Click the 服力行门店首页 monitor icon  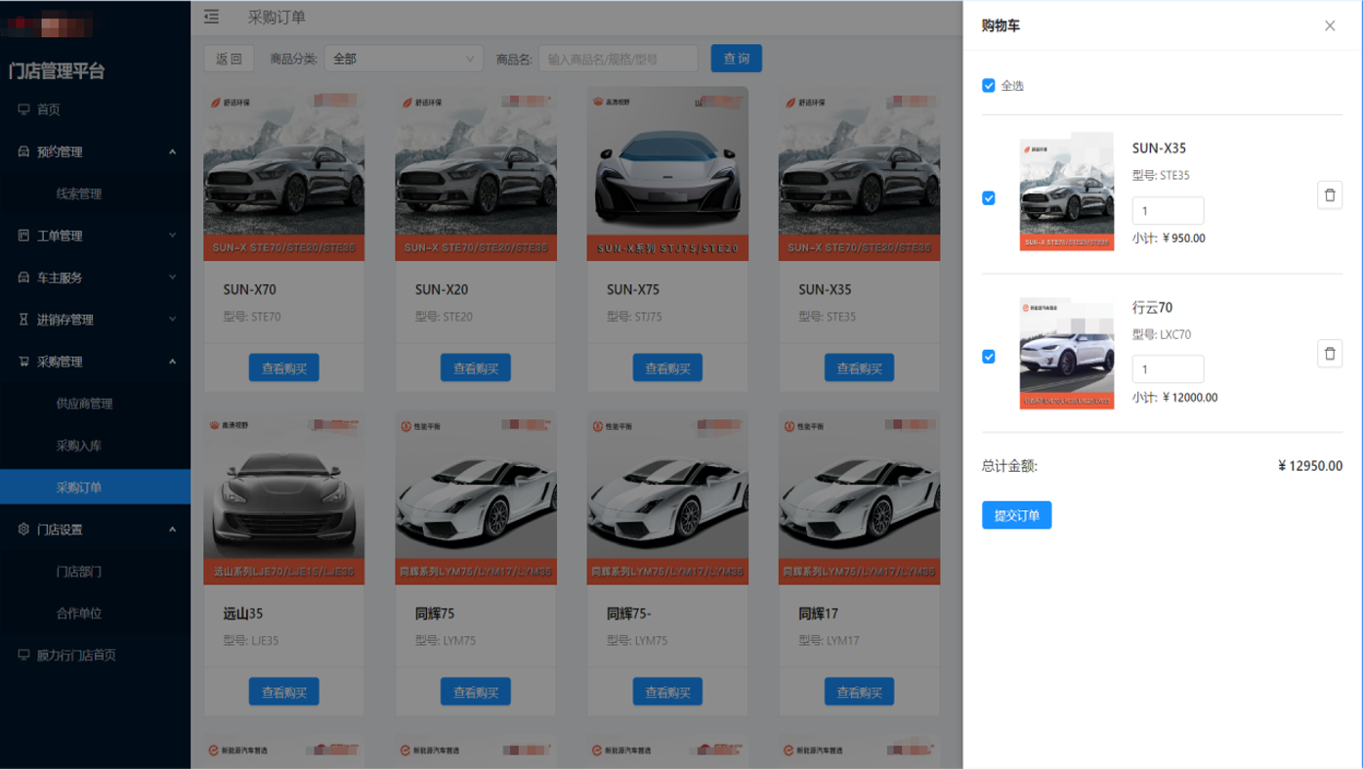click(23, 655)
